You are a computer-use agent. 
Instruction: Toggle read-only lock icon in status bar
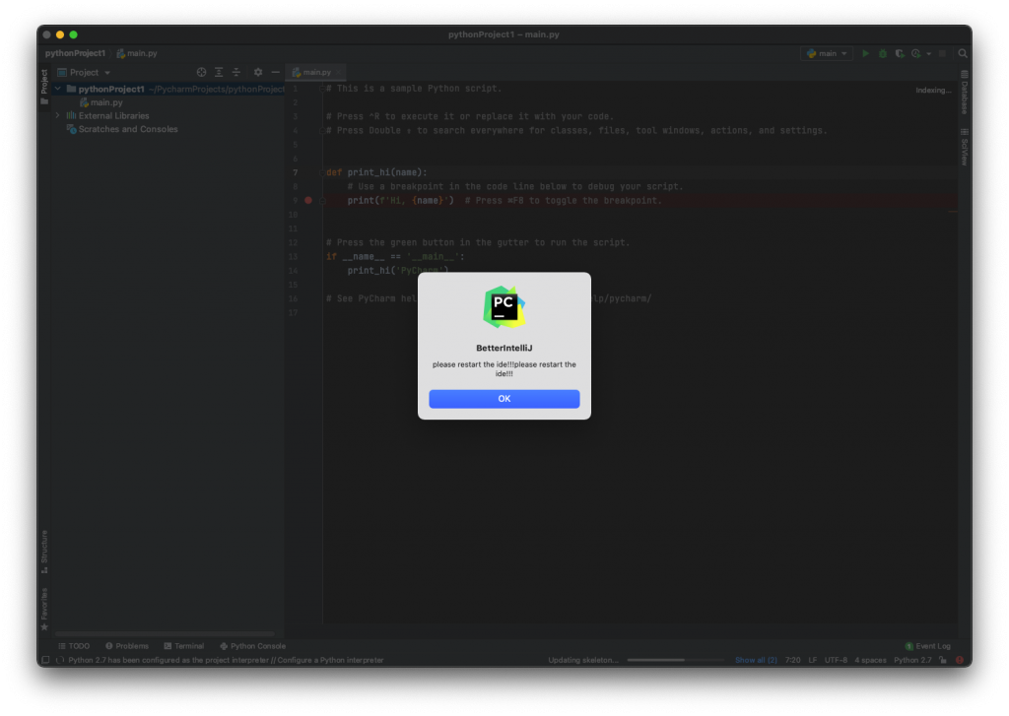point(943,660)
